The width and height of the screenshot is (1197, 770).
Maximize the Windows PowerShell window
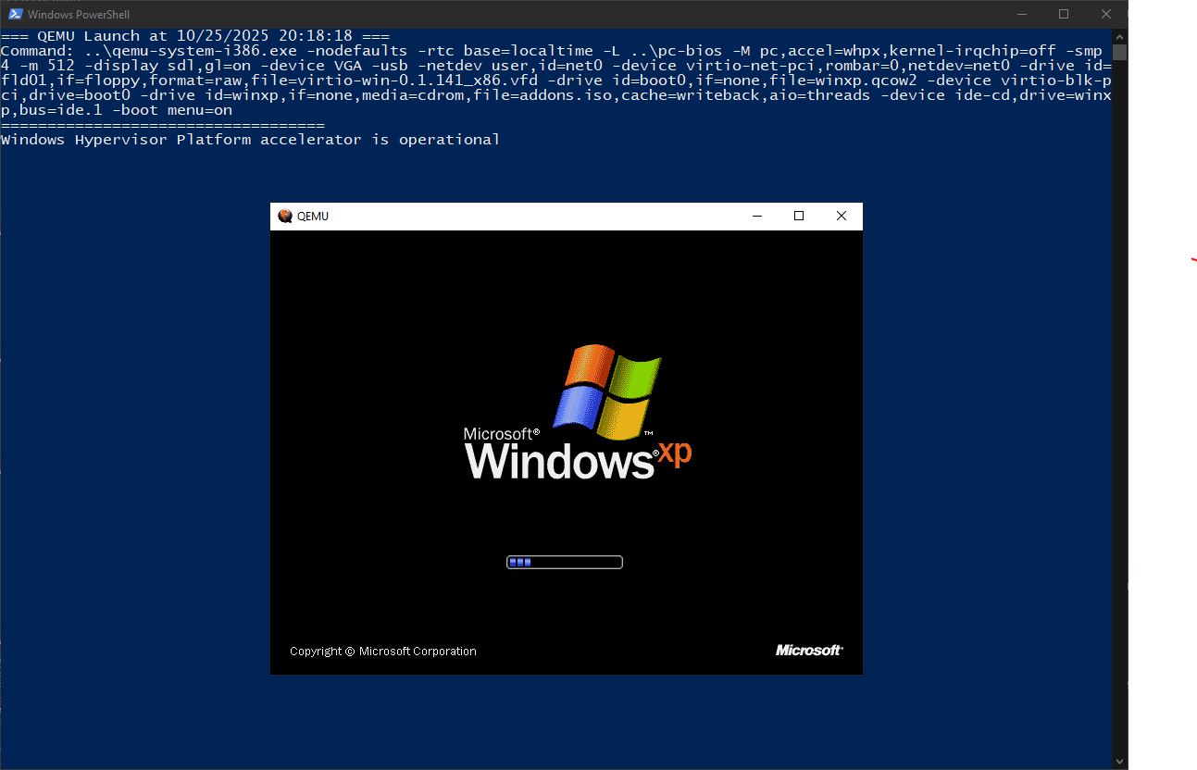(1064, 14)
